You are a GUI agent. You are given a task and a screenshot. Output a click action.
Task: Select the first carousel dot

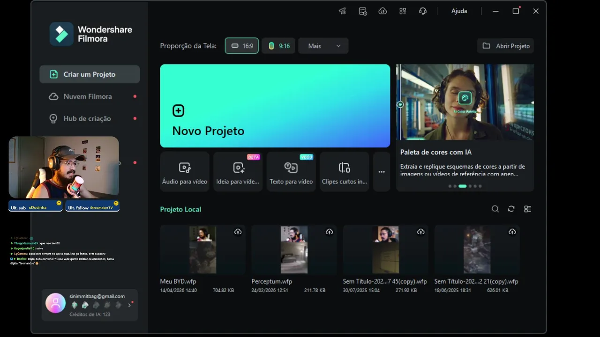coord(450,186)
